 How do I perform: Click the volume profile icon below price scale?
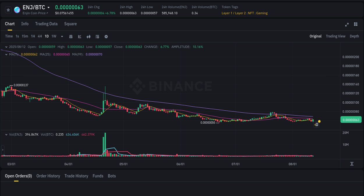351,164
